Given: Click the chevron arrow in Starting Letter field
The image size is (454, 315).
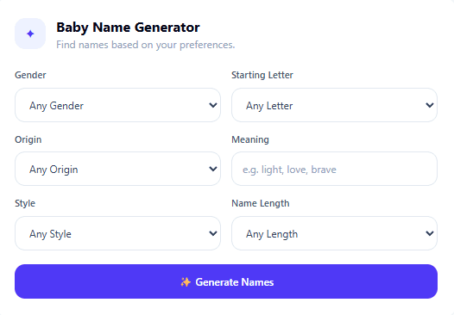Looking at the screenshot, I should (430, 105).
